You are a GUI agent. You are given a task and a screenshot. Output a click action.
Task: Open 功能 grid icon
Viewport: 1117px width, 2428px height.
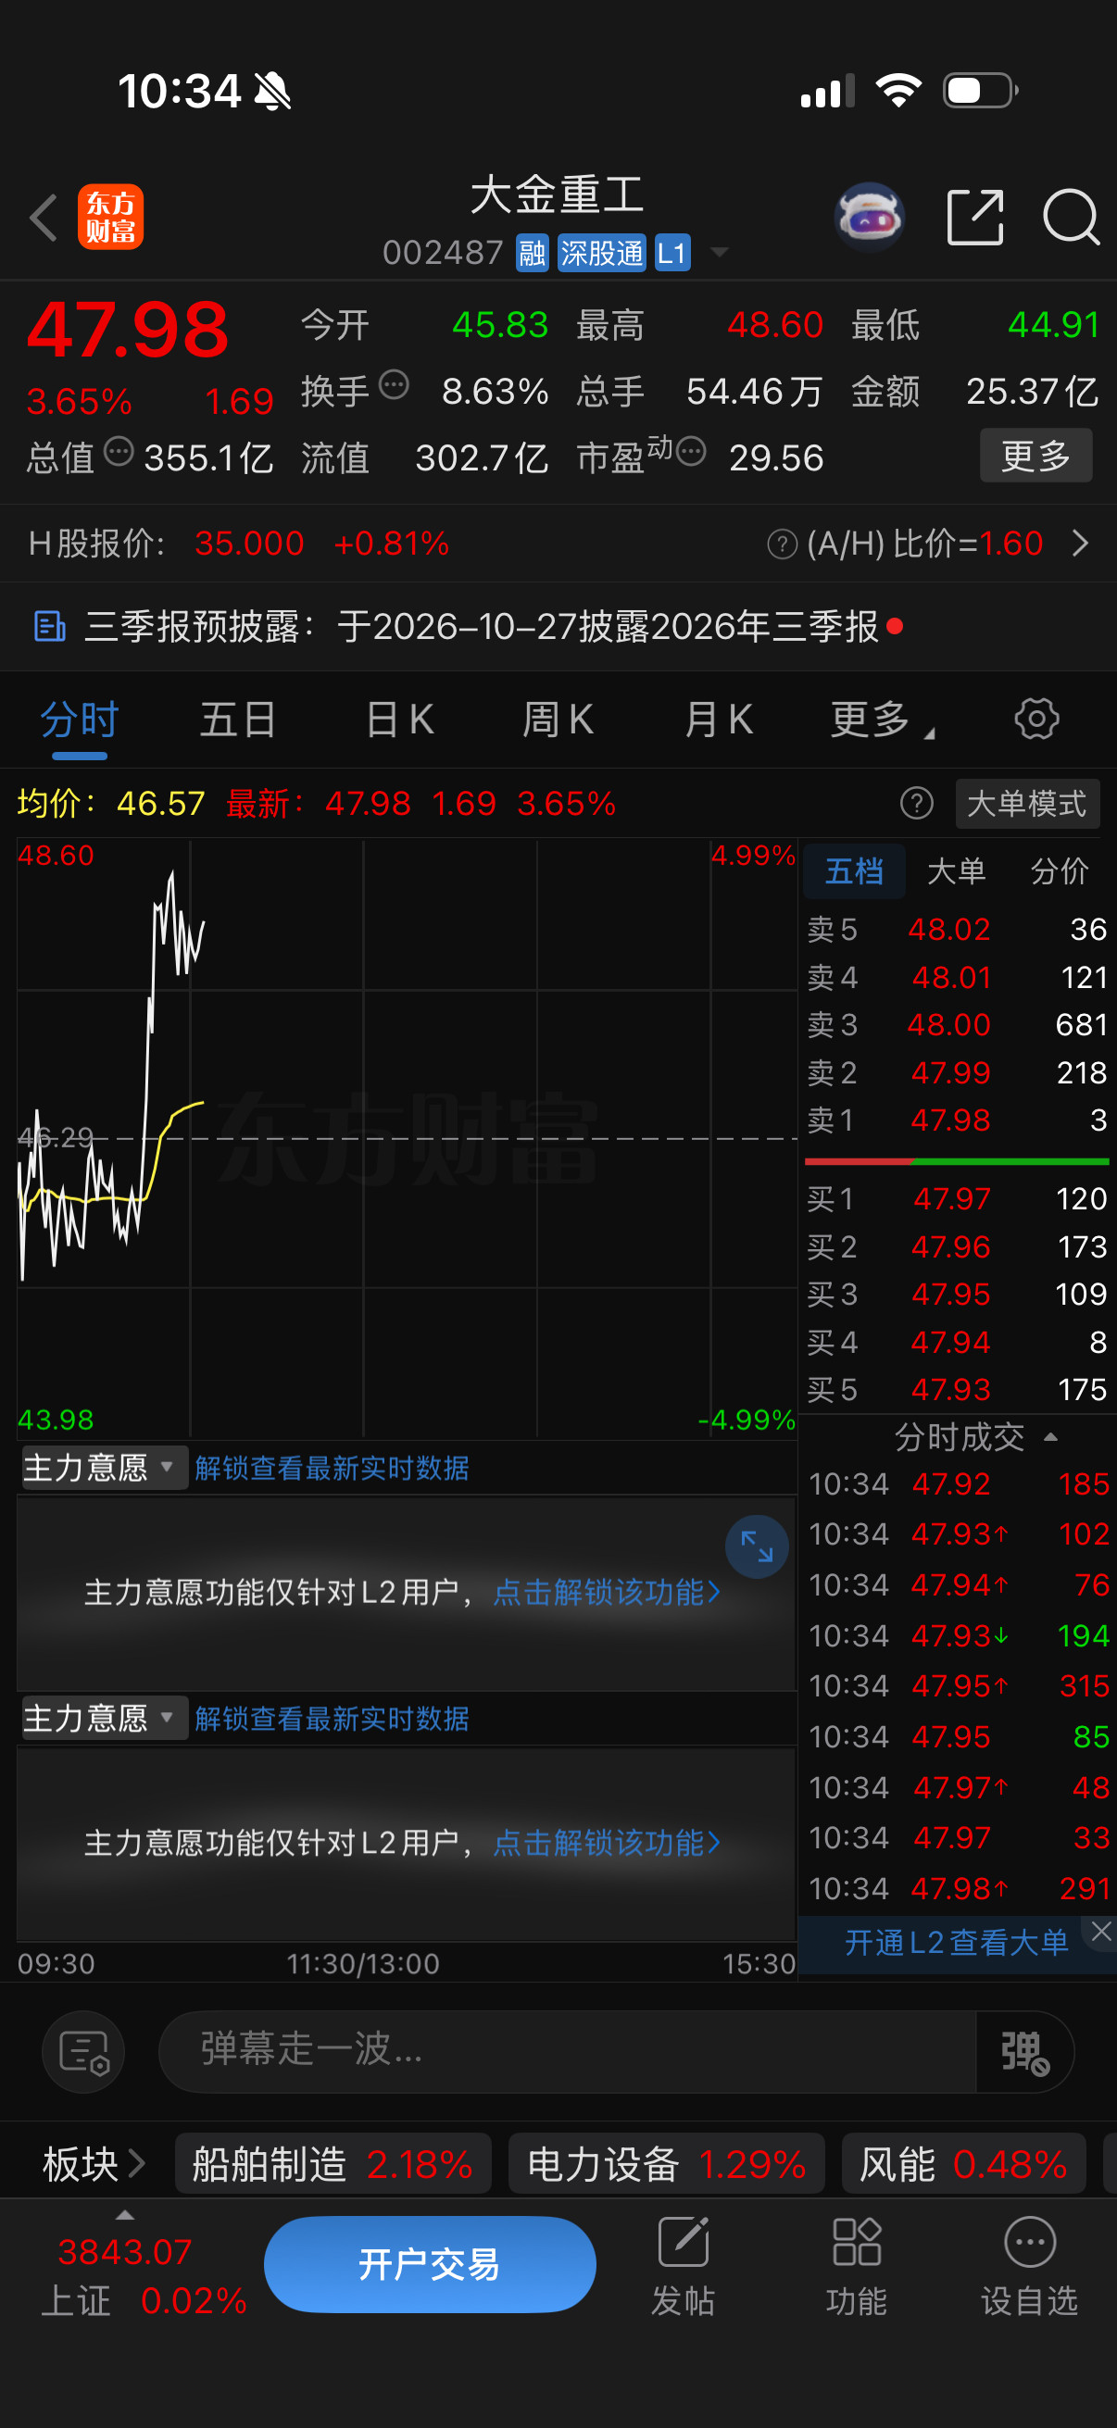tap(857, 2267)
